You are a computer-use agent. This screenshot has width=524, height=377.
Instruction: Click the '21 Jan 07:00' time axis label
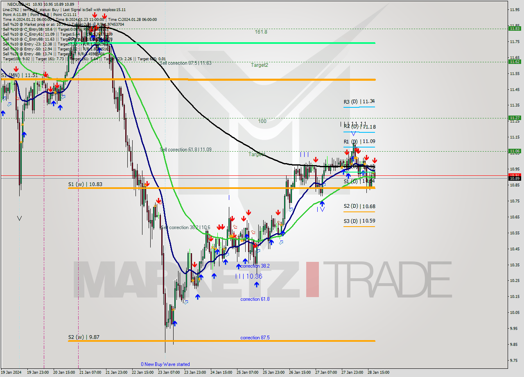click(90, 372)
